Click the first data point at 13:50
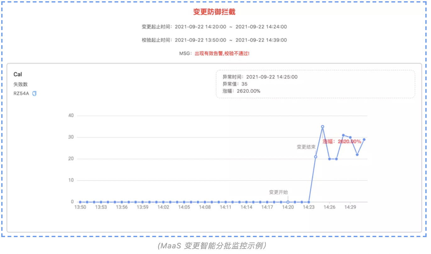Image resolution: width=431 pixels, height=254 pixels. [80, 202]
